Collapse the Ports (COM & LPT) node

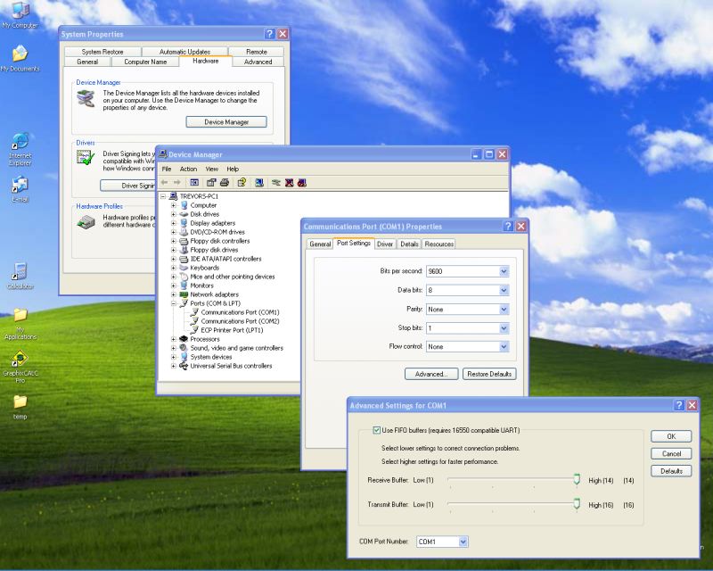tap(173, 303)
